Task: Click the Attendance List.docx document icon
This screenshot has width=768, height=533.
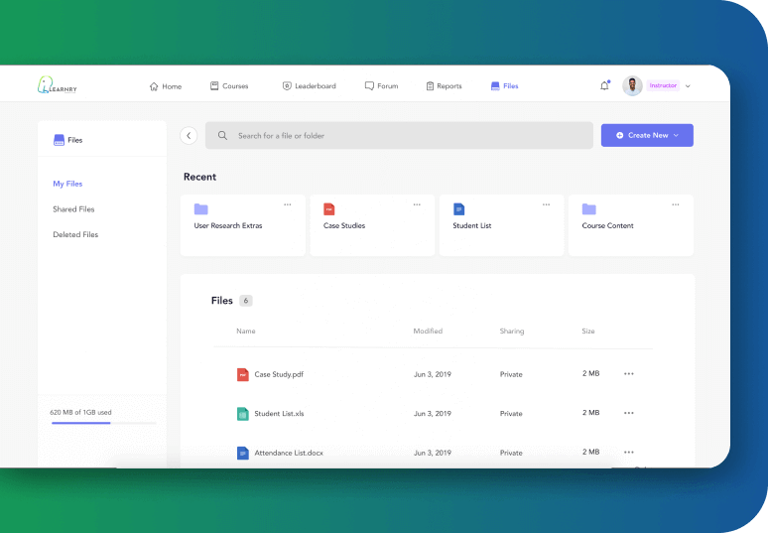Action: 242,454
